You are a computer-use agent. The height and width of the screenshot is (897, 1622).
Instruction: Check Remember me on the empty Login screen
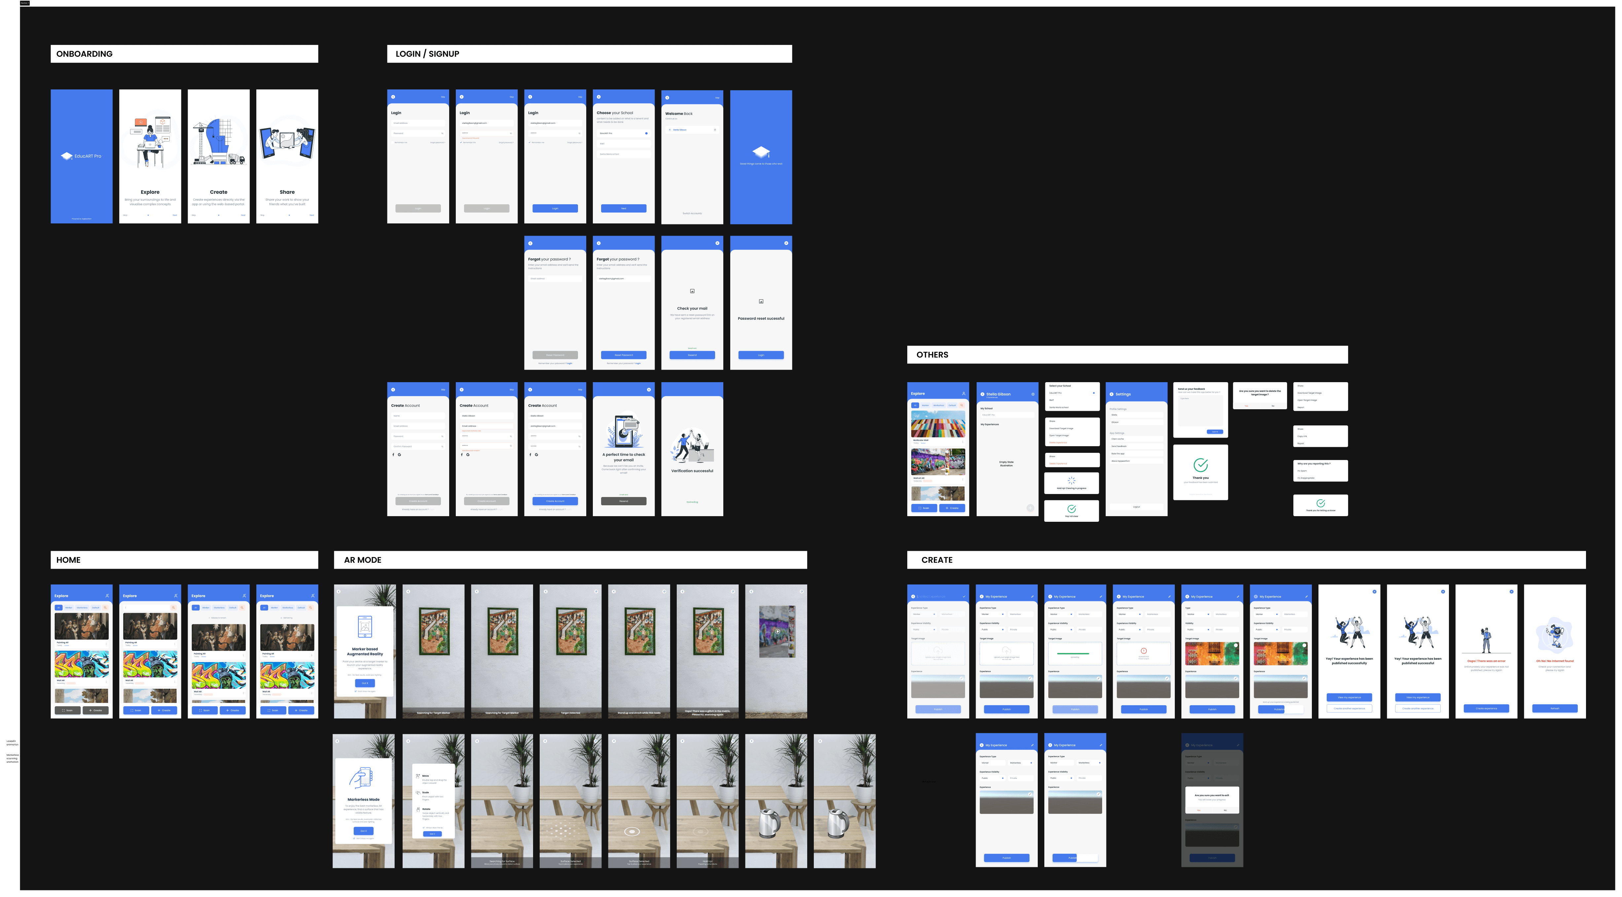pos(392,142)
